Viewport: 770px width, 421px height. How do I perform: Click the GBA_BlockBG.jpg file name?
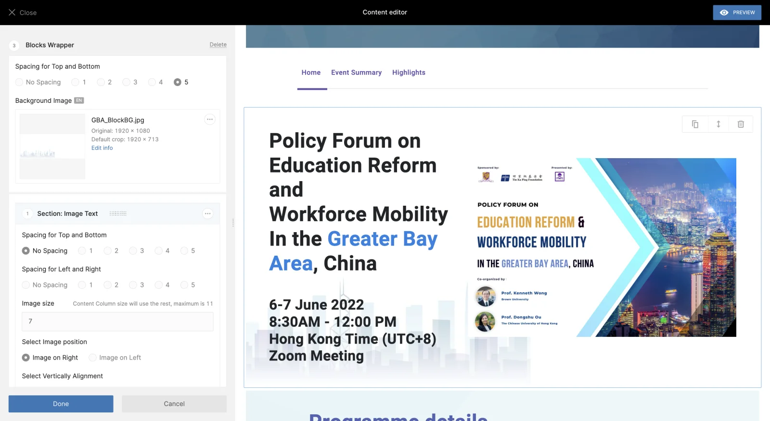point(118,120)
